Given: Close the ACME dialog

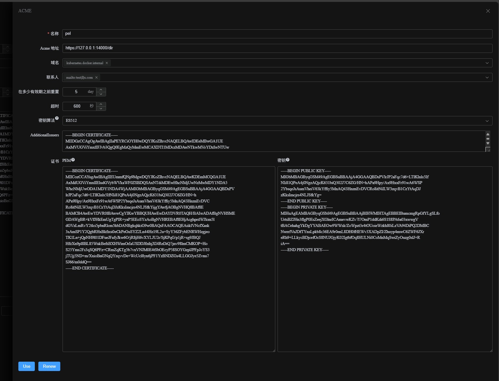Looking at the screenshot, I should click(x=488, y=11).
